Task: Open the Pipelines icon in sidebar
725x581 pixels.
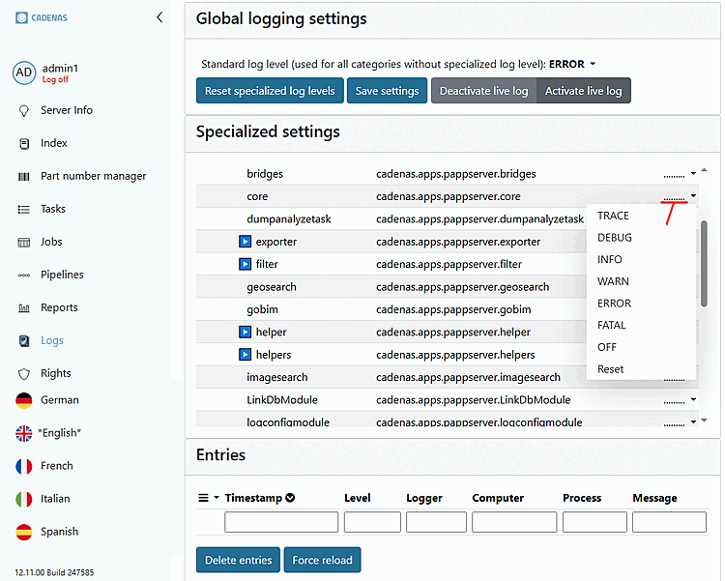Action: (24, 276)
